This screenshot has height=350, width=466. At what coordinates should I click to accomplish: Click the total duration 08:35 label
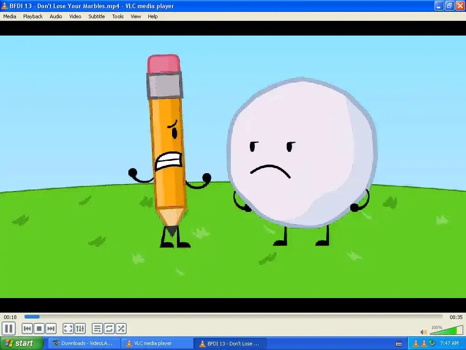(456, 317)
